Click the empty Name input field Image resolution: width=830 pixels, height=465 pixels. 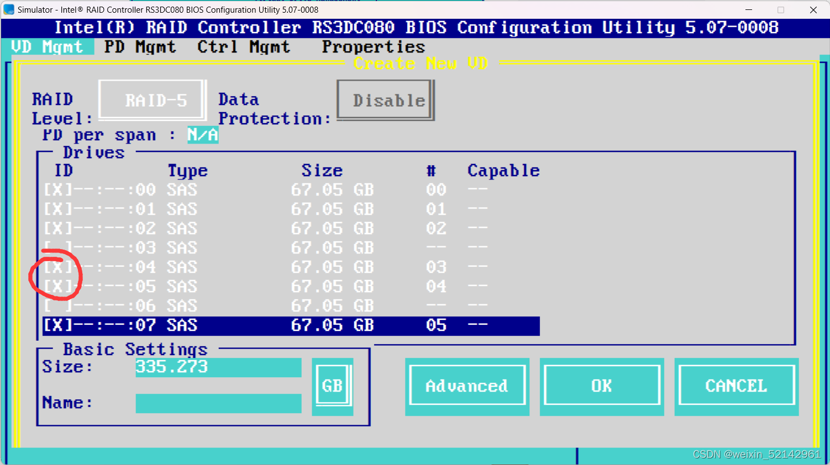pyautogui.click(x=218, y=403)
